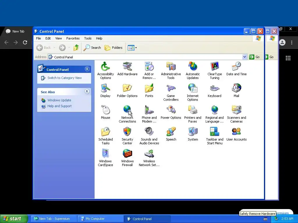Image resolution: width=298 pixels, height=223 pixels.
Task: Open the Help menu
Action: 99,38
